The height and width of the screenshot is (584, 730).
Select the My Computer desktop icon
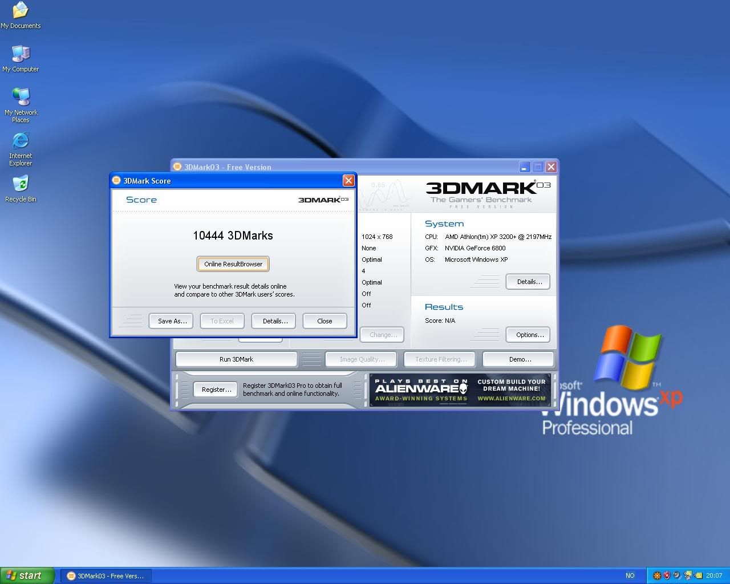(21, 59)
